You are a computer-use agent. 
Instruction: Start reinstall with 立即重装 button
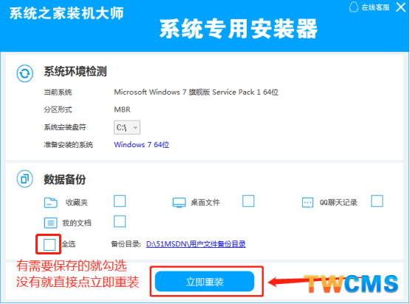click(205, 282)
